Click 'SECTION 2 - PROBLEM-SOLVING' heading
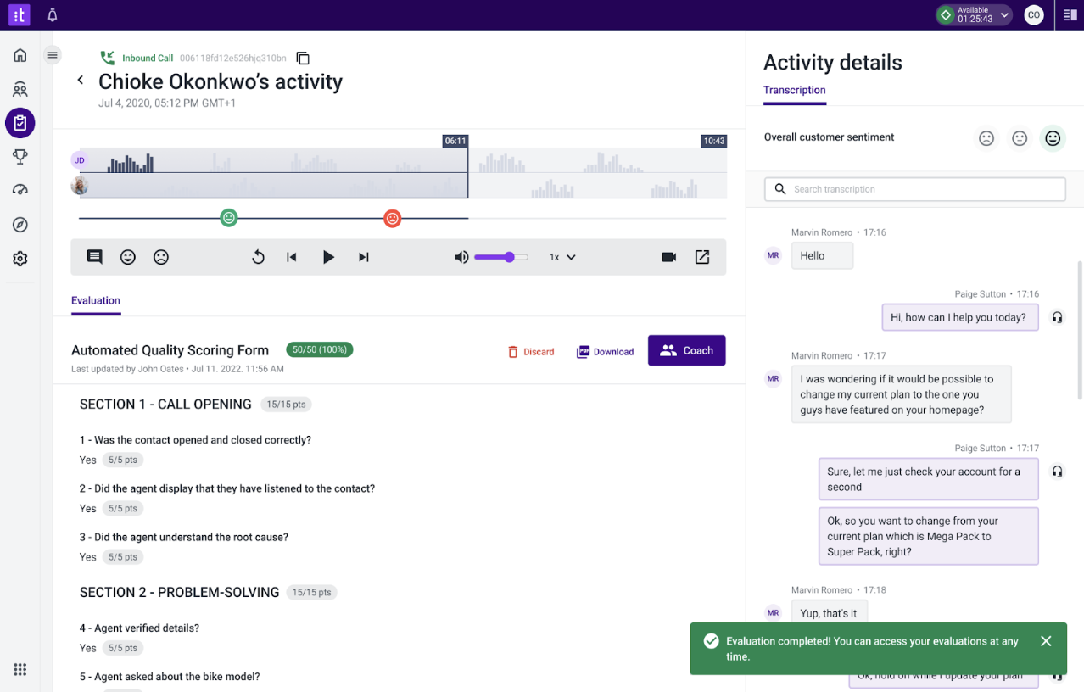This screenshot has width=1084, height=692. coord(179,593)
